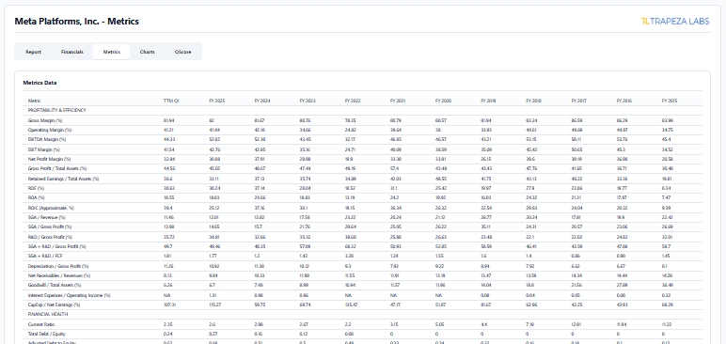Click the FY 2015 column header
Screen dimensions: 726x344
670,101
